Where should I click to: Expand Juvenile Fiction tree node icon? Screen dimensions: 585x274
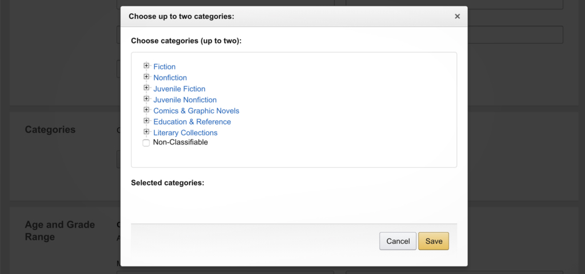pos(147,88)
